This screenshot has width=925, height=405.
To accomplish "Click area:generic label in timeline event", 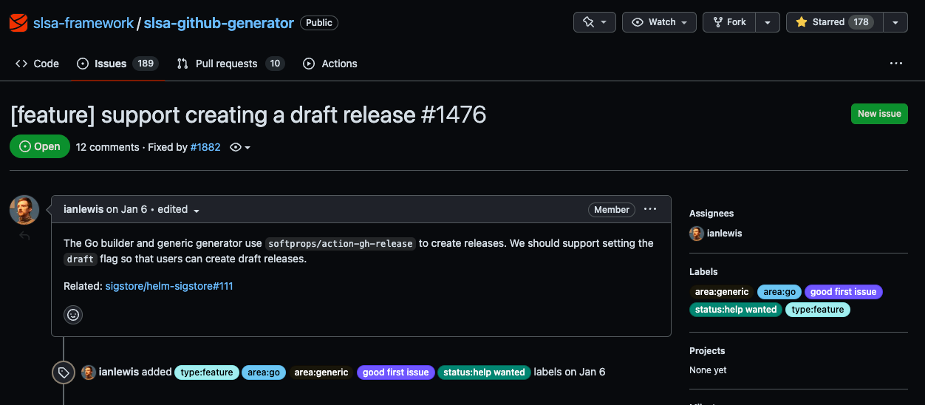I will [321, 372].
